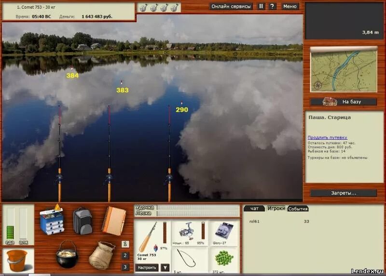Click the Леска tension bar
386x276 pixels.
click(x=198, y=213)
